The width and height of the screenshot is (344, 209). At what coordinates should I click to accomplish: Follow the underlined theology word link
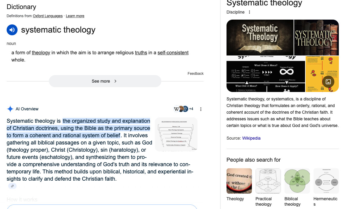pos(41,53)
